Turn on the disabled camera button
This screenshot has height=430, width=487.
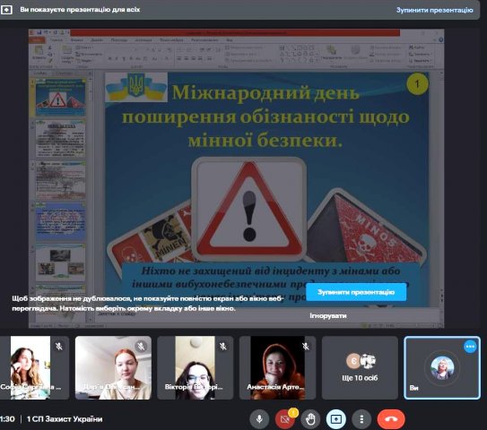[284, 419]
